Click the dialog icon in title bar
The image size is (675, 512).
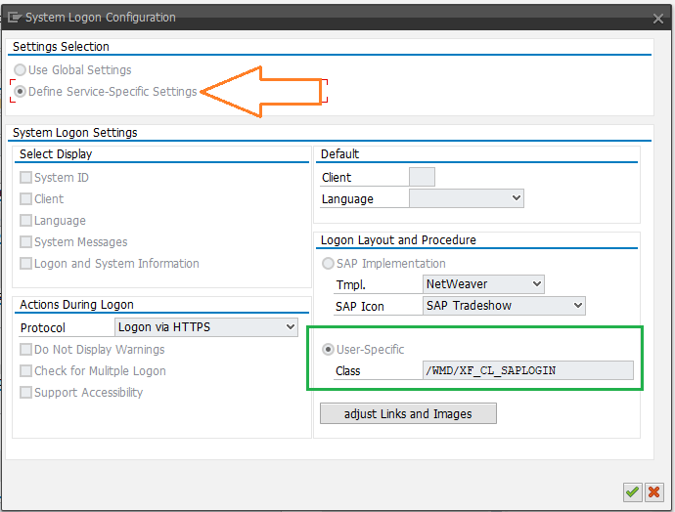14,17
